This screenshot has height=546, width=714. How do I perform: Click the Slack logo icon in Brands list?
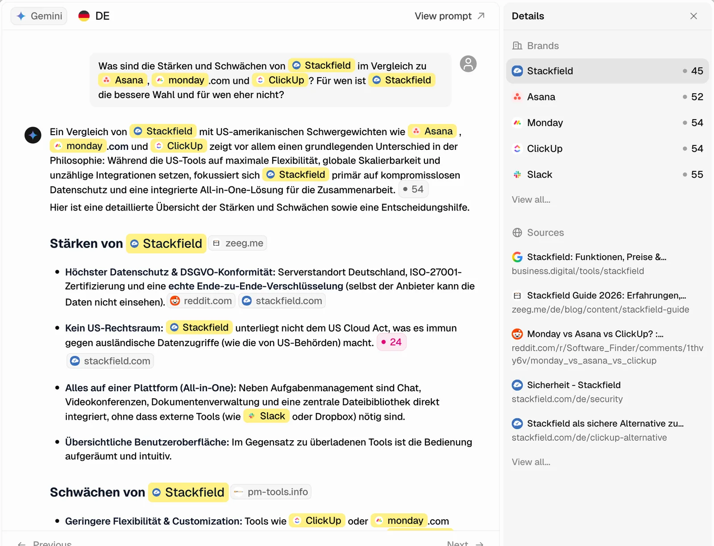click(517, 174)
